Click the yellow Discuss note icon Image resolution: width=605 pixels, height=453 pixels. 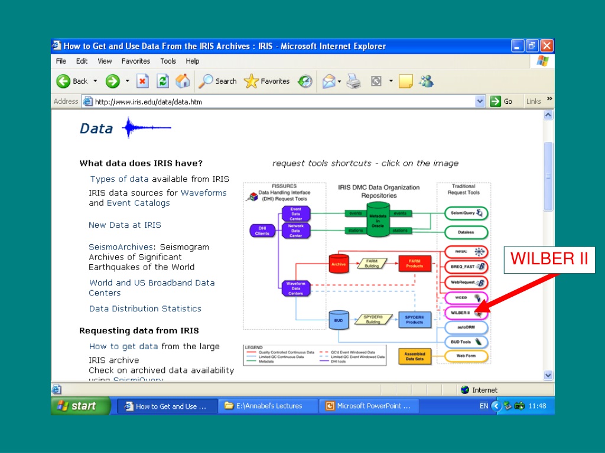point(405,81)
